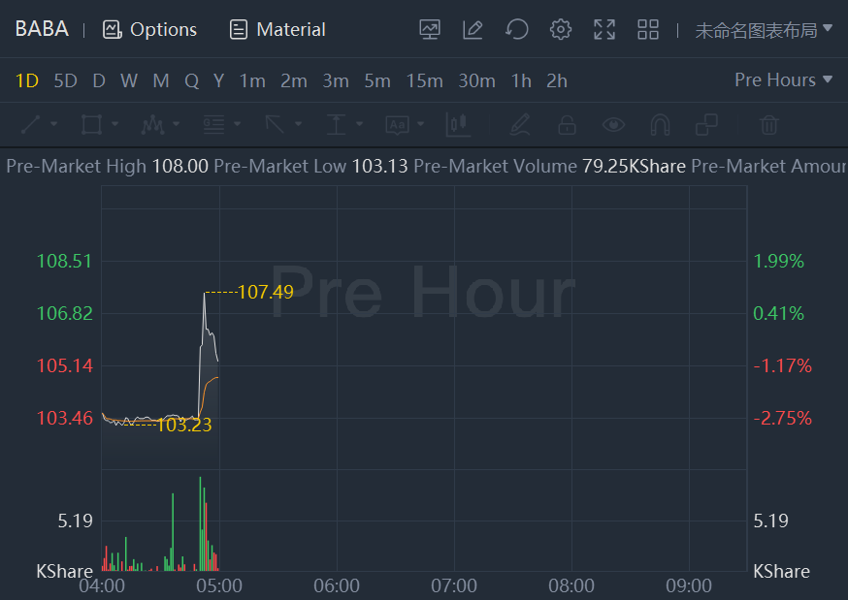Open the multi-chart grid layout icon

[x=648, y=30]
